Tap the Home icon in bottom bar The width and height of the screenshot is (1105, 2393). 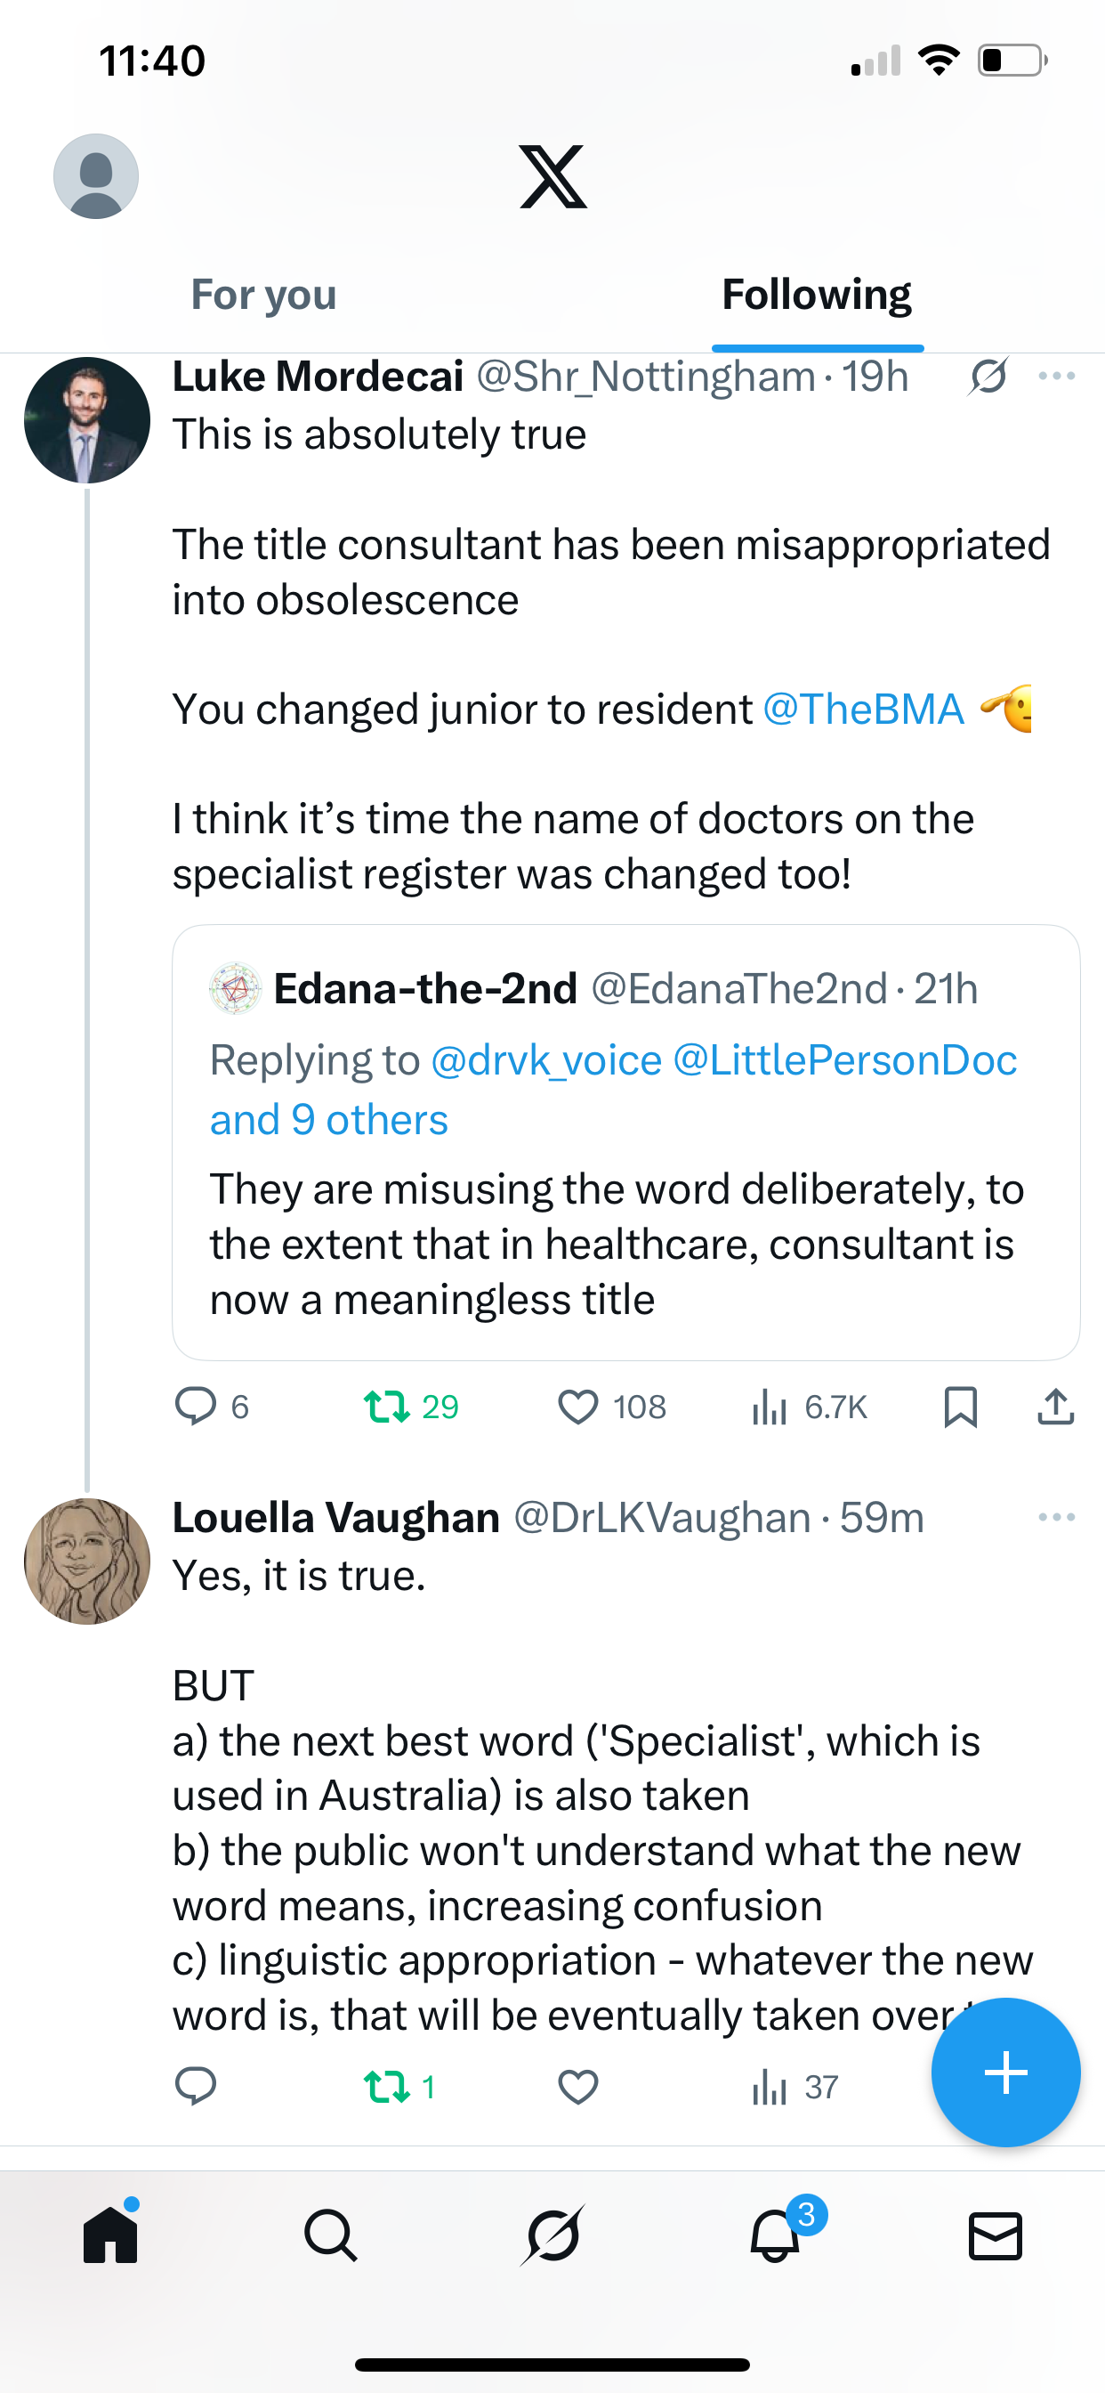coord(110,2236)
